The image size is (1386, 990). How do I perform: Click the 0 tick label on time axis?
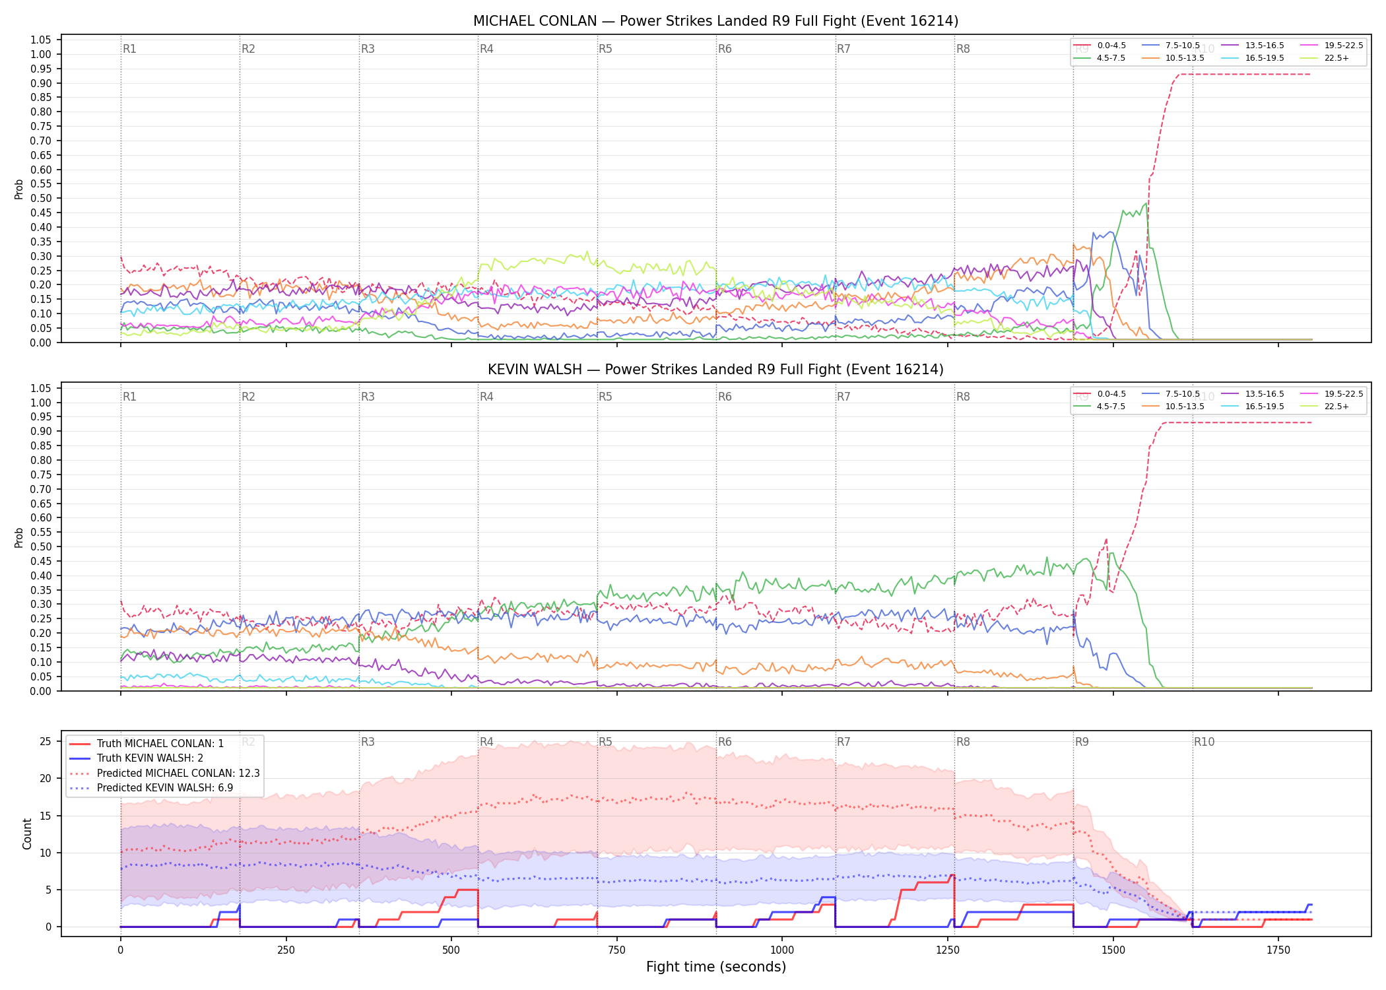(121, 950)
